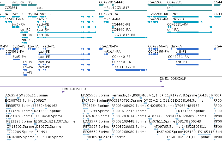Viewport: 222px width, 141px height.
Task: Select EST Fernando_27_B09
Action: [112, 98]
